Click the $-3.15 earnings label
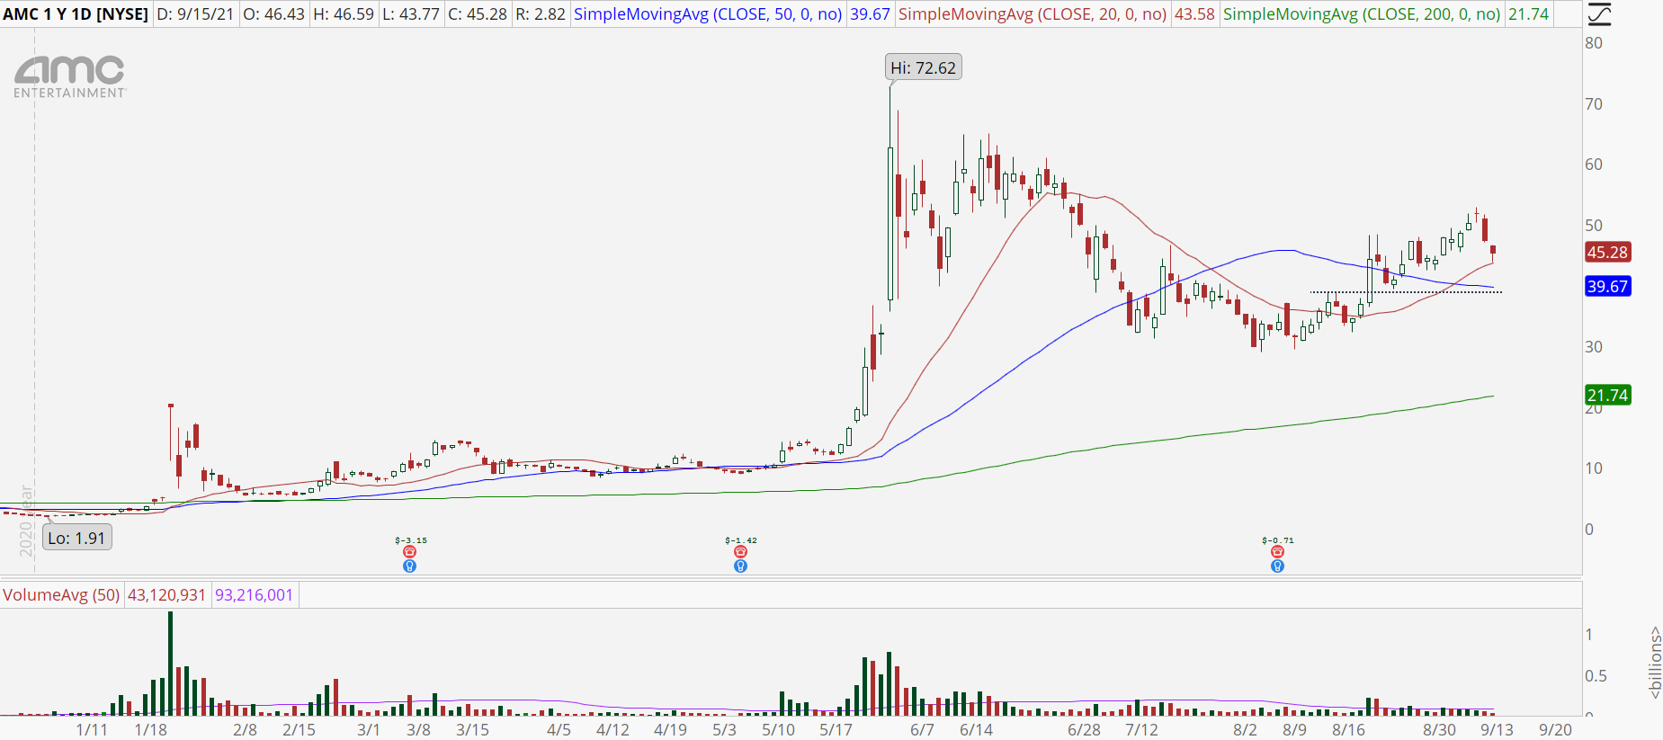 coord(411,540)
